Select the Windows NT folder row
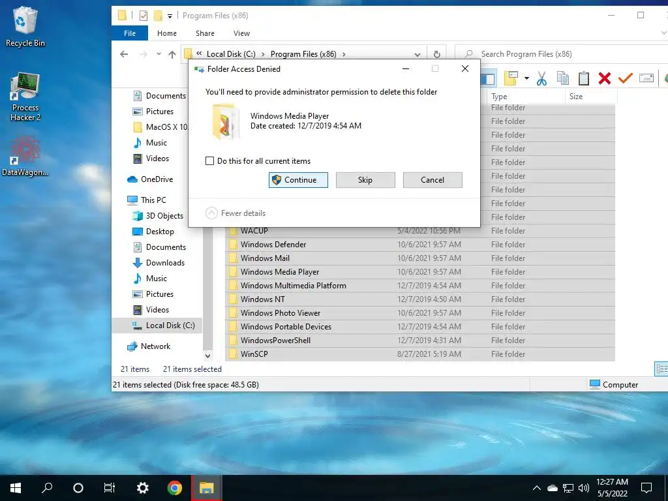 pyautogui.click(x=419, y=299)
